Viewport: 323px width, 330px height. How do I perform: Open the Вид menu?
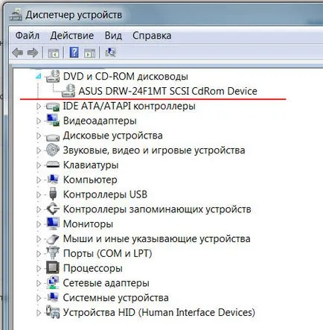coord(113,36)
